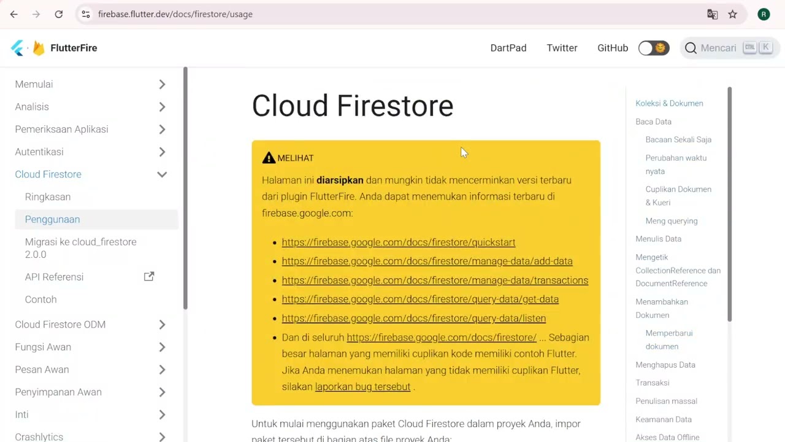Click table of contents scrollbar thumb
Viewport: 785px width, 442px height.
tap(730, 204)
